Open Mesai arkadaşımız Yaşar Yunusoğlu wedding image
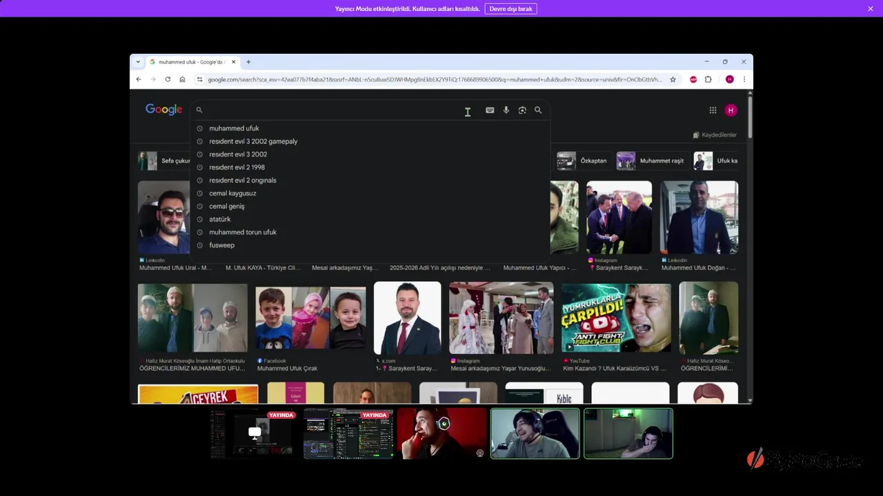 point(502,318)
